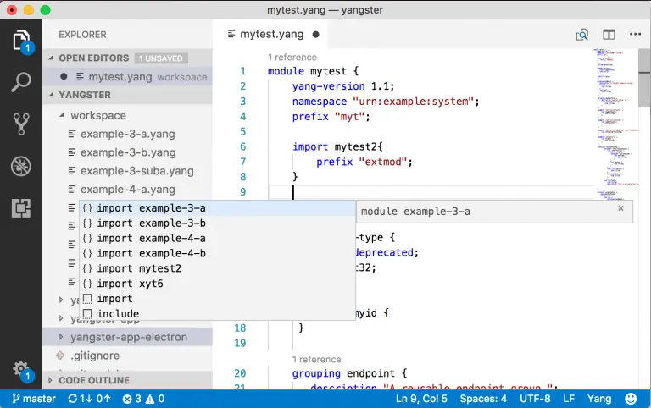Screen dimensions: 651x408
Task: Click the 1 reference code lens above module
Action: click(292, 58)
